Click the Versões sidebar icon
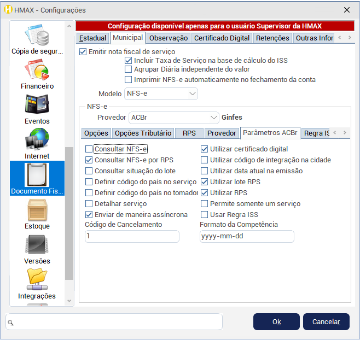360x340 pixels. pos(37,245)
